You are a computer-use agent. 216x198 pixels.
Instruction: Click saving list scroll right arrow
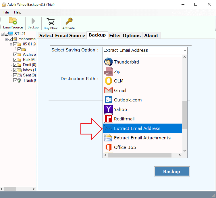coord(180,155)
